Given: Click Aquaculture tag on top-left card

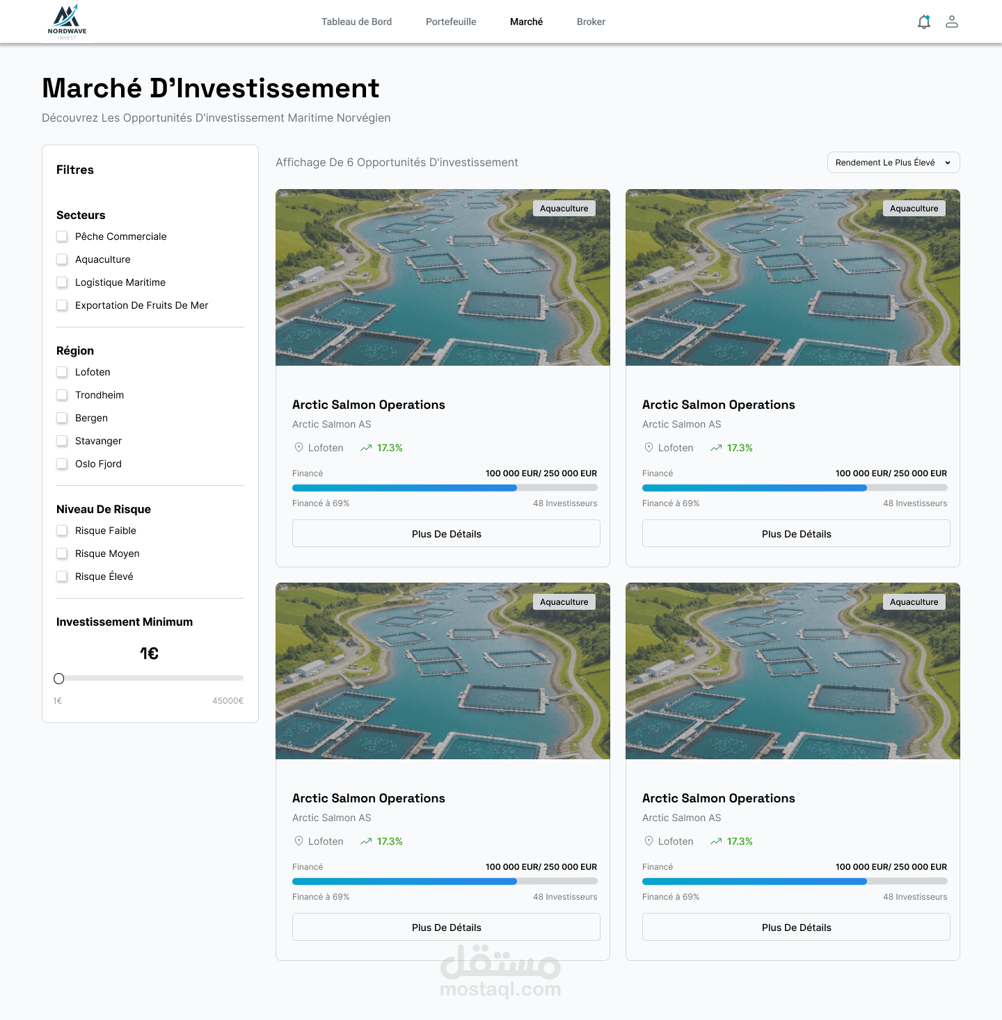Looking at the screenshot, I should [x=564, y=209].
